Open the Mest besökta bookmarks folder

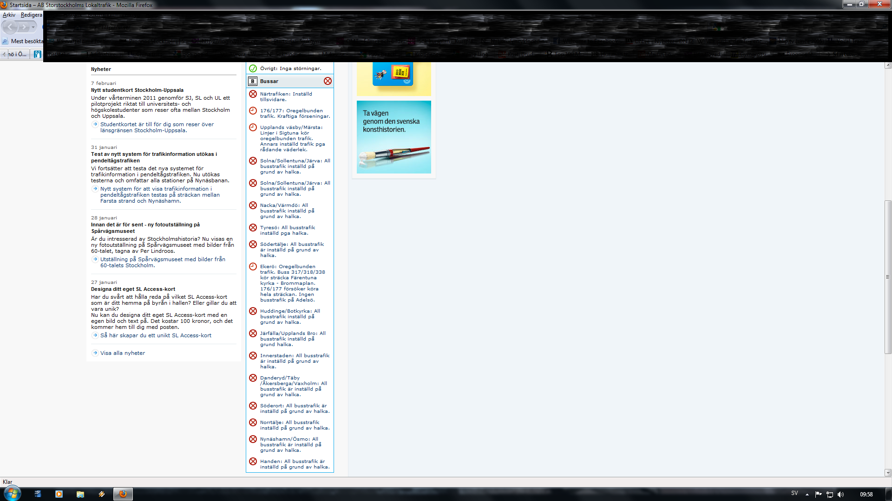click(x=23, y=41)
